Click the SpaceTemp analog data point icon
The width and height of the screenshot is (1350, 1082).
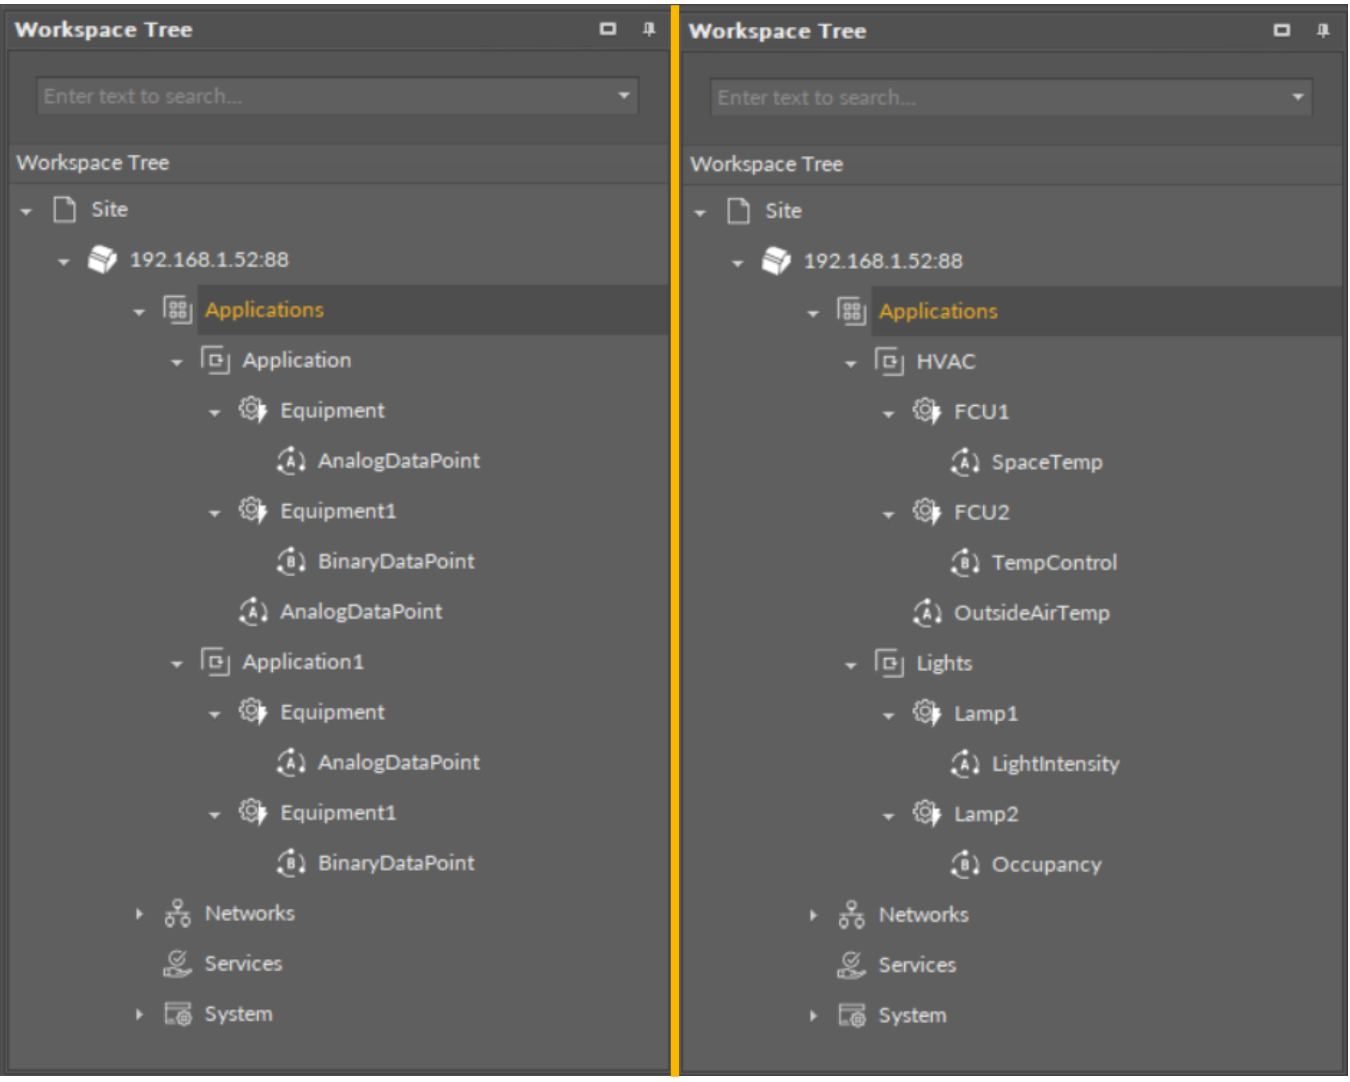tap(965, 462)
